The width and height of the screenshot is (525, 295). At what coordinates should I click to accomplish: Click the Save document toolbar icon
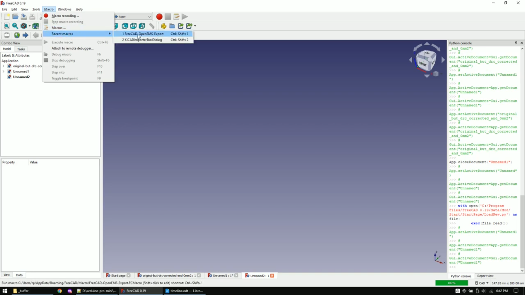point(24,17)
